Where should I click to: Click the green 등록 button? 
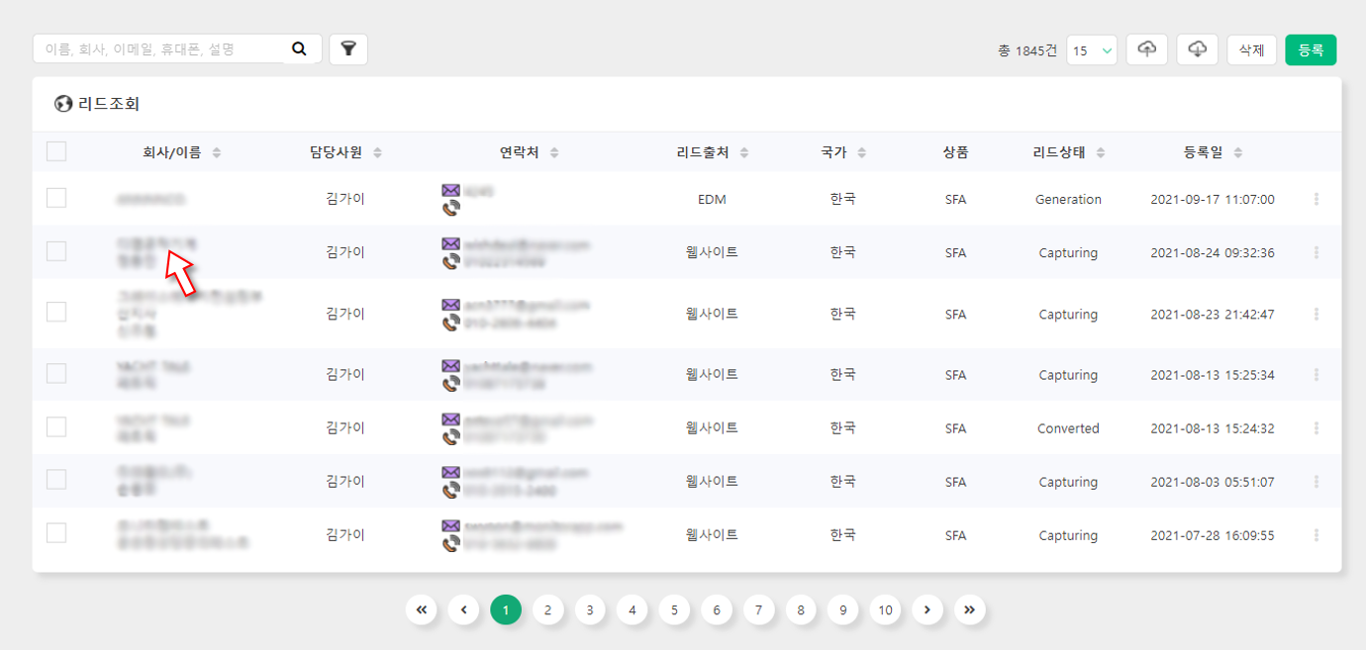pyautogui.click(x=1311, y=49)
